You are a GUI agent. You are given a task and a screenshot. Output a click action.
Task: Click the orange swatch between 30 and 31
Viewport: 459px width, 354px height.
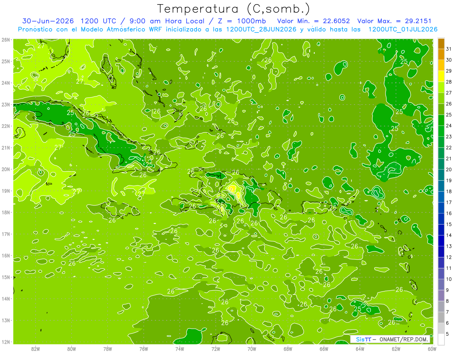(441, 54)
